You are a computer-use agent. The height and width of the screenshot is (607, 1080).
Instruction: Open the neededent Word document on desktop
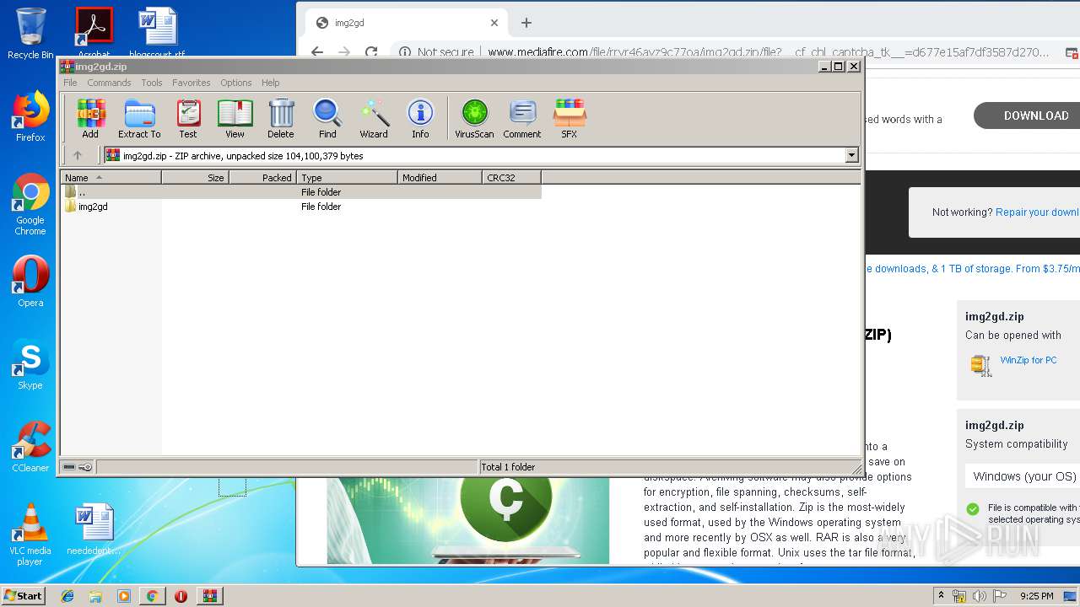(x=94, y=529)
